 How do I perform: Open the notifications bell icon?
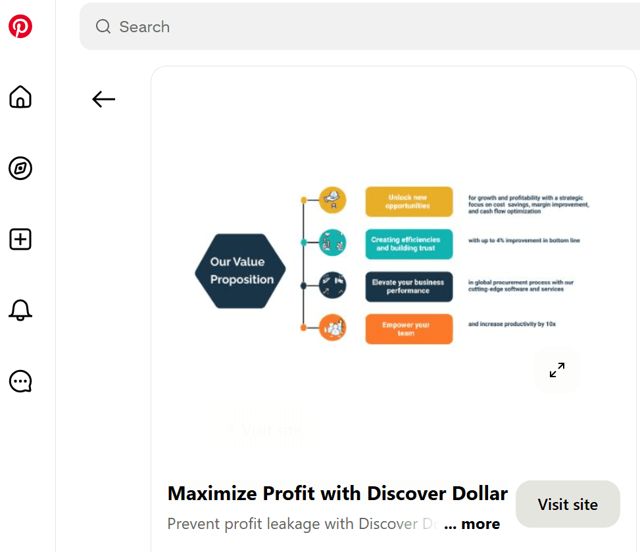[20, 310]
